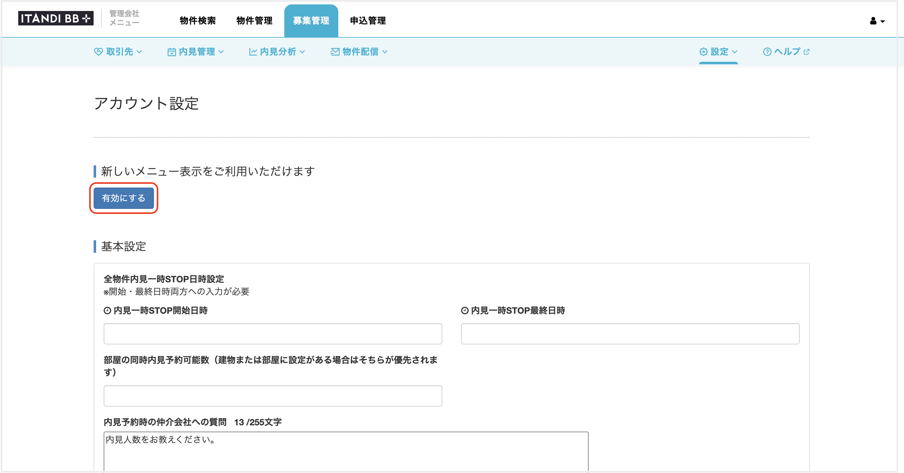
Task: Expand the 物件配信 dropdown chevron
Action: click(384, 52)
